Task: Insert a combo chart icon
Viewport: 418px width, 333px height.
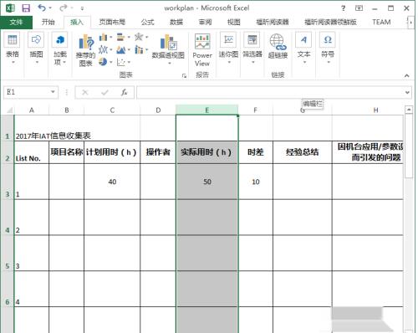Action: pyautogui.click(x=139, y=49)
